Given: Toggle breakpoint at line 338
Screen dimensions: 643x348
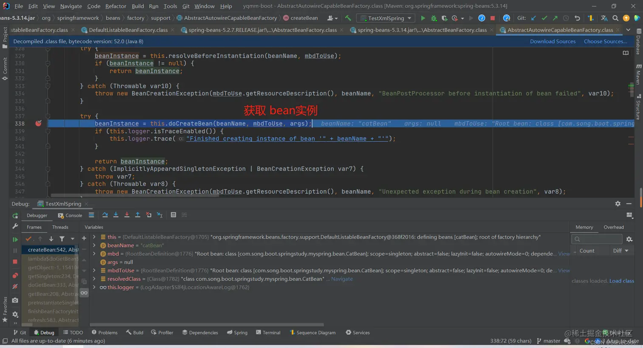Looking at the screenshot, I should [x=38, y=123].
